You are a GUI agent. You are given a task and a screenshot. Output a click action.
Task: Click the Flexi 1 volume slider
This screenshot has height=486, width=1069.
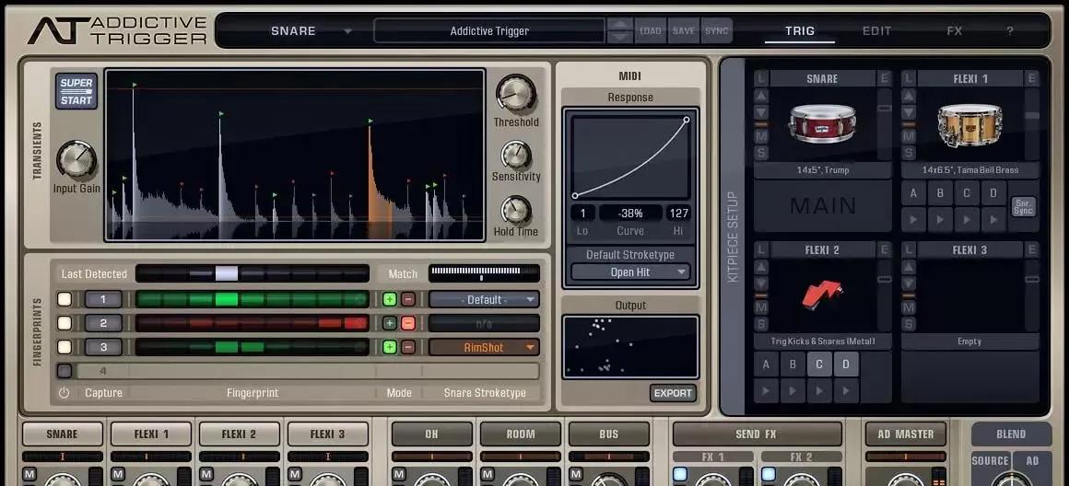click(1031, 115)
